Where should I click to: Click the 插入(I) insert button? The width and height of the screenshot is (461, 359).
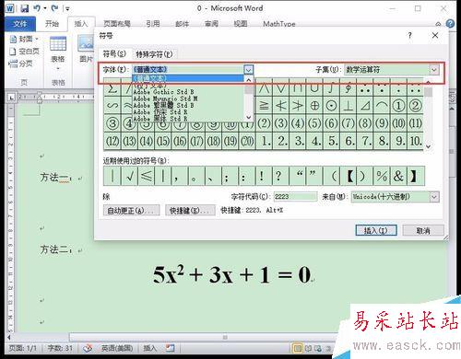coord(376,230)
